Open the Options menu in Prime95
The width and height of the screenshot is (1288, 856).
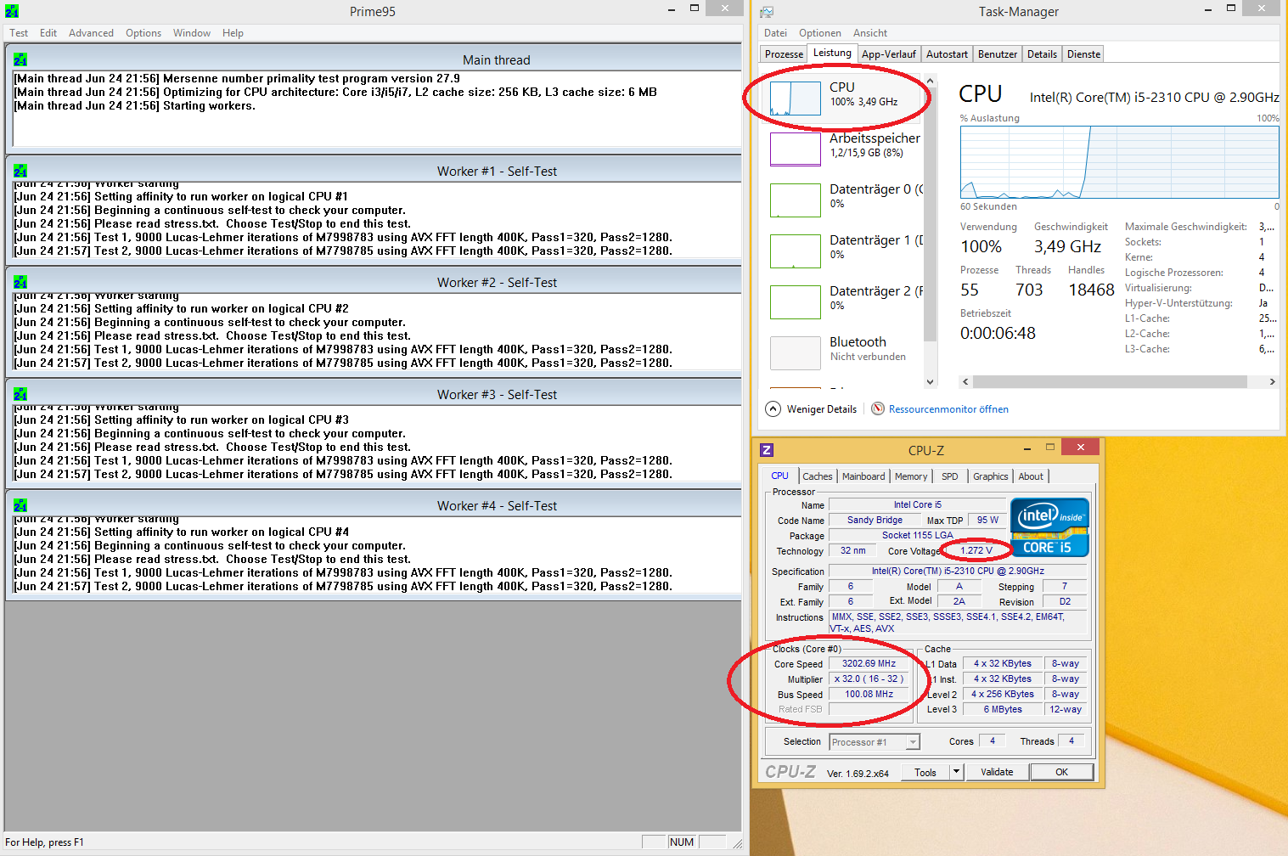coord(143,33)
